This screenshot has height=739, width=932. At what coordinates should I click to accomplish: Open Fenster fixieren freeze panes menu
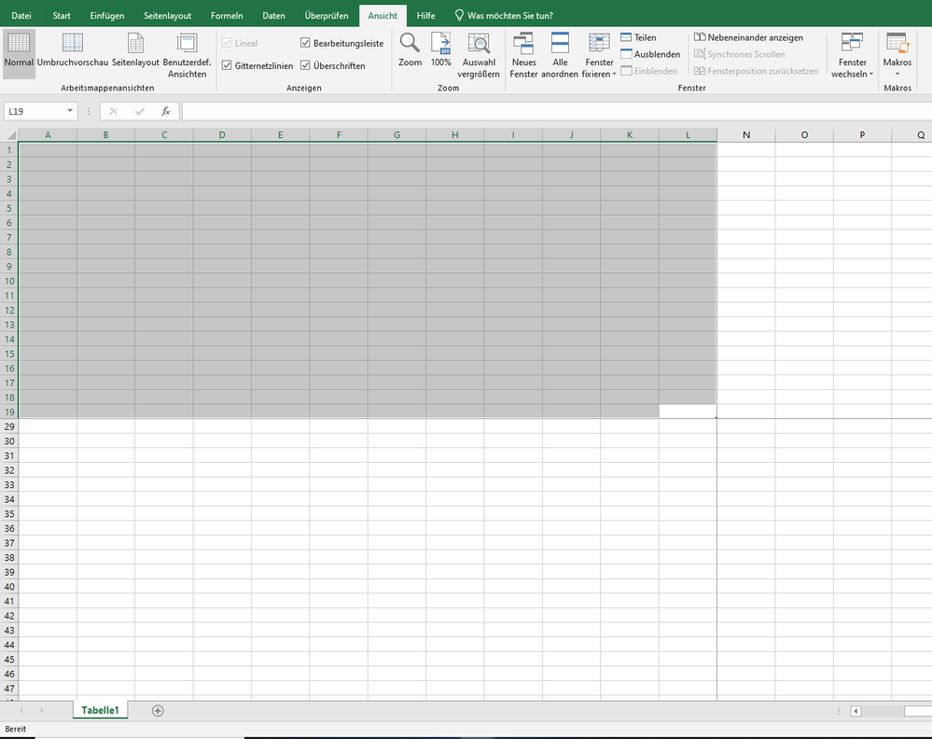pyautogui.click(x=599, y=55)
